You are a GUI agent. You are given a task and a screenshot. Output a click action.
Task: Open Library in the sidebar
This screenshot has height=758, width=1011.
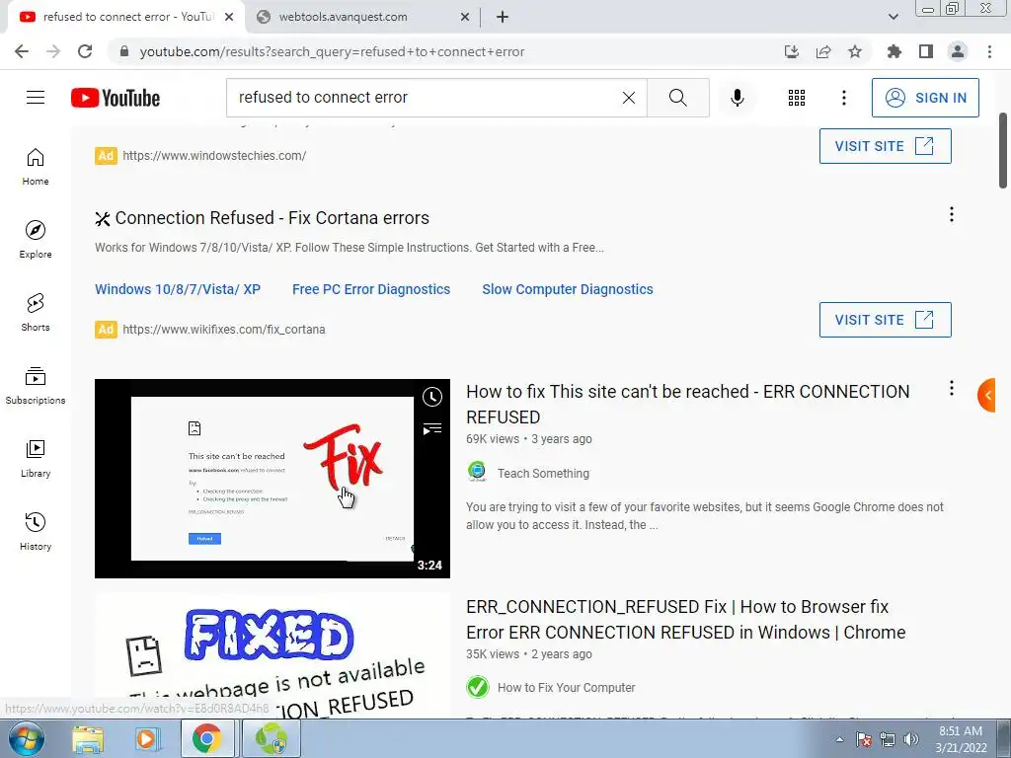(36, 458)
